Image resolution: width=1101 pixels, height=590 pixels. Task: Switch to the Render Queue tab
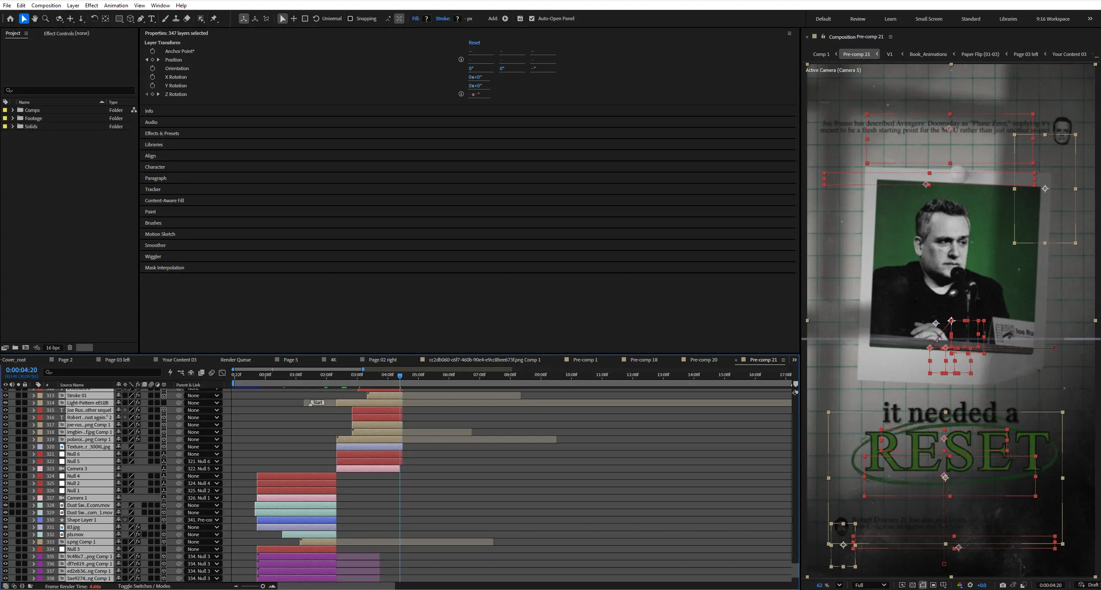[x=235, y=360]
